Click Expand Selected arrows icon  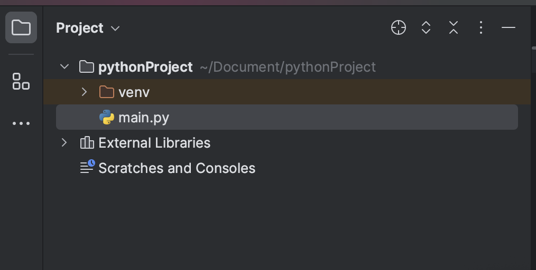(426, 27)
